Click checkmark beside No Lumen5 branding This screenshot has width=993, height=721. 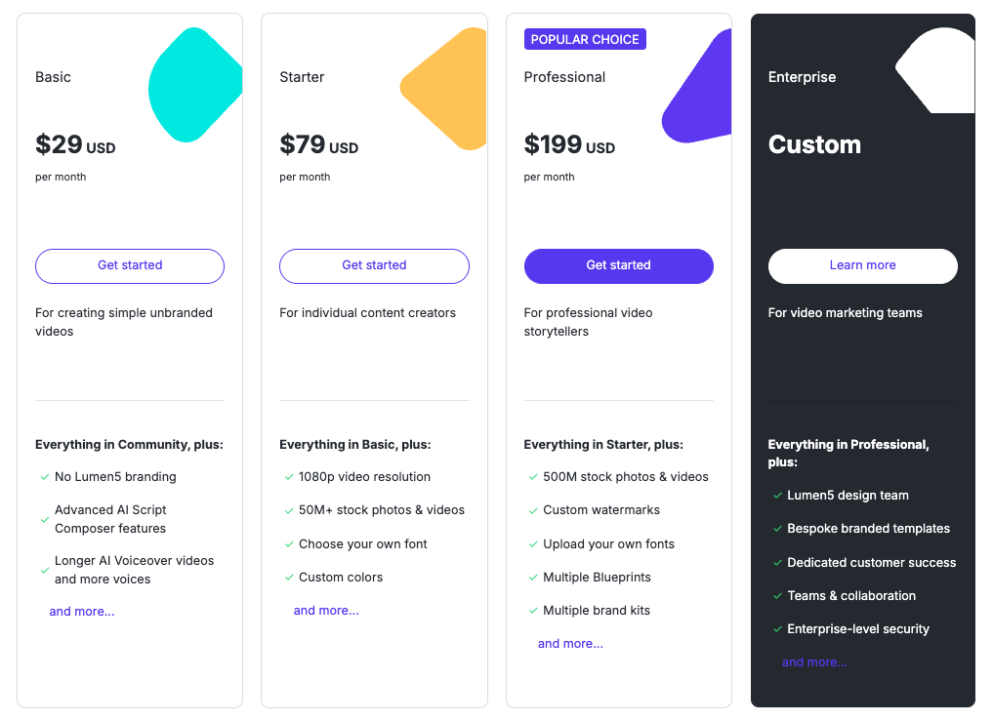coord(45,477)
